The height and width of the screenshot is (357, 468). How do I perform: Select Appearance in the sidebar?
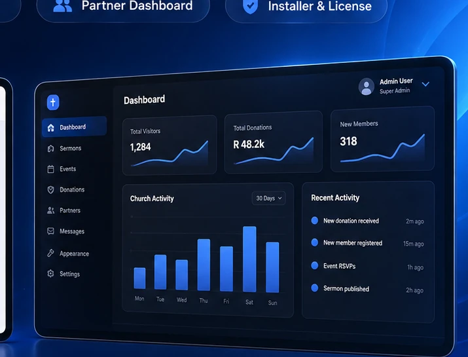coord(74,254)
